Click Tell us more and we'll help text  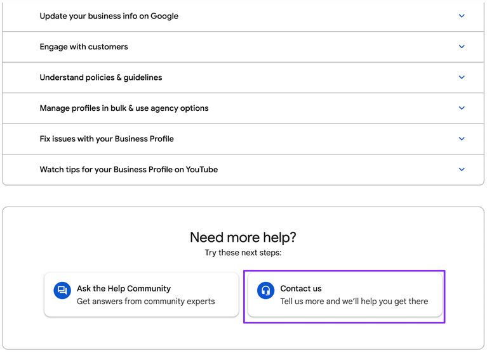pos(354,301)
